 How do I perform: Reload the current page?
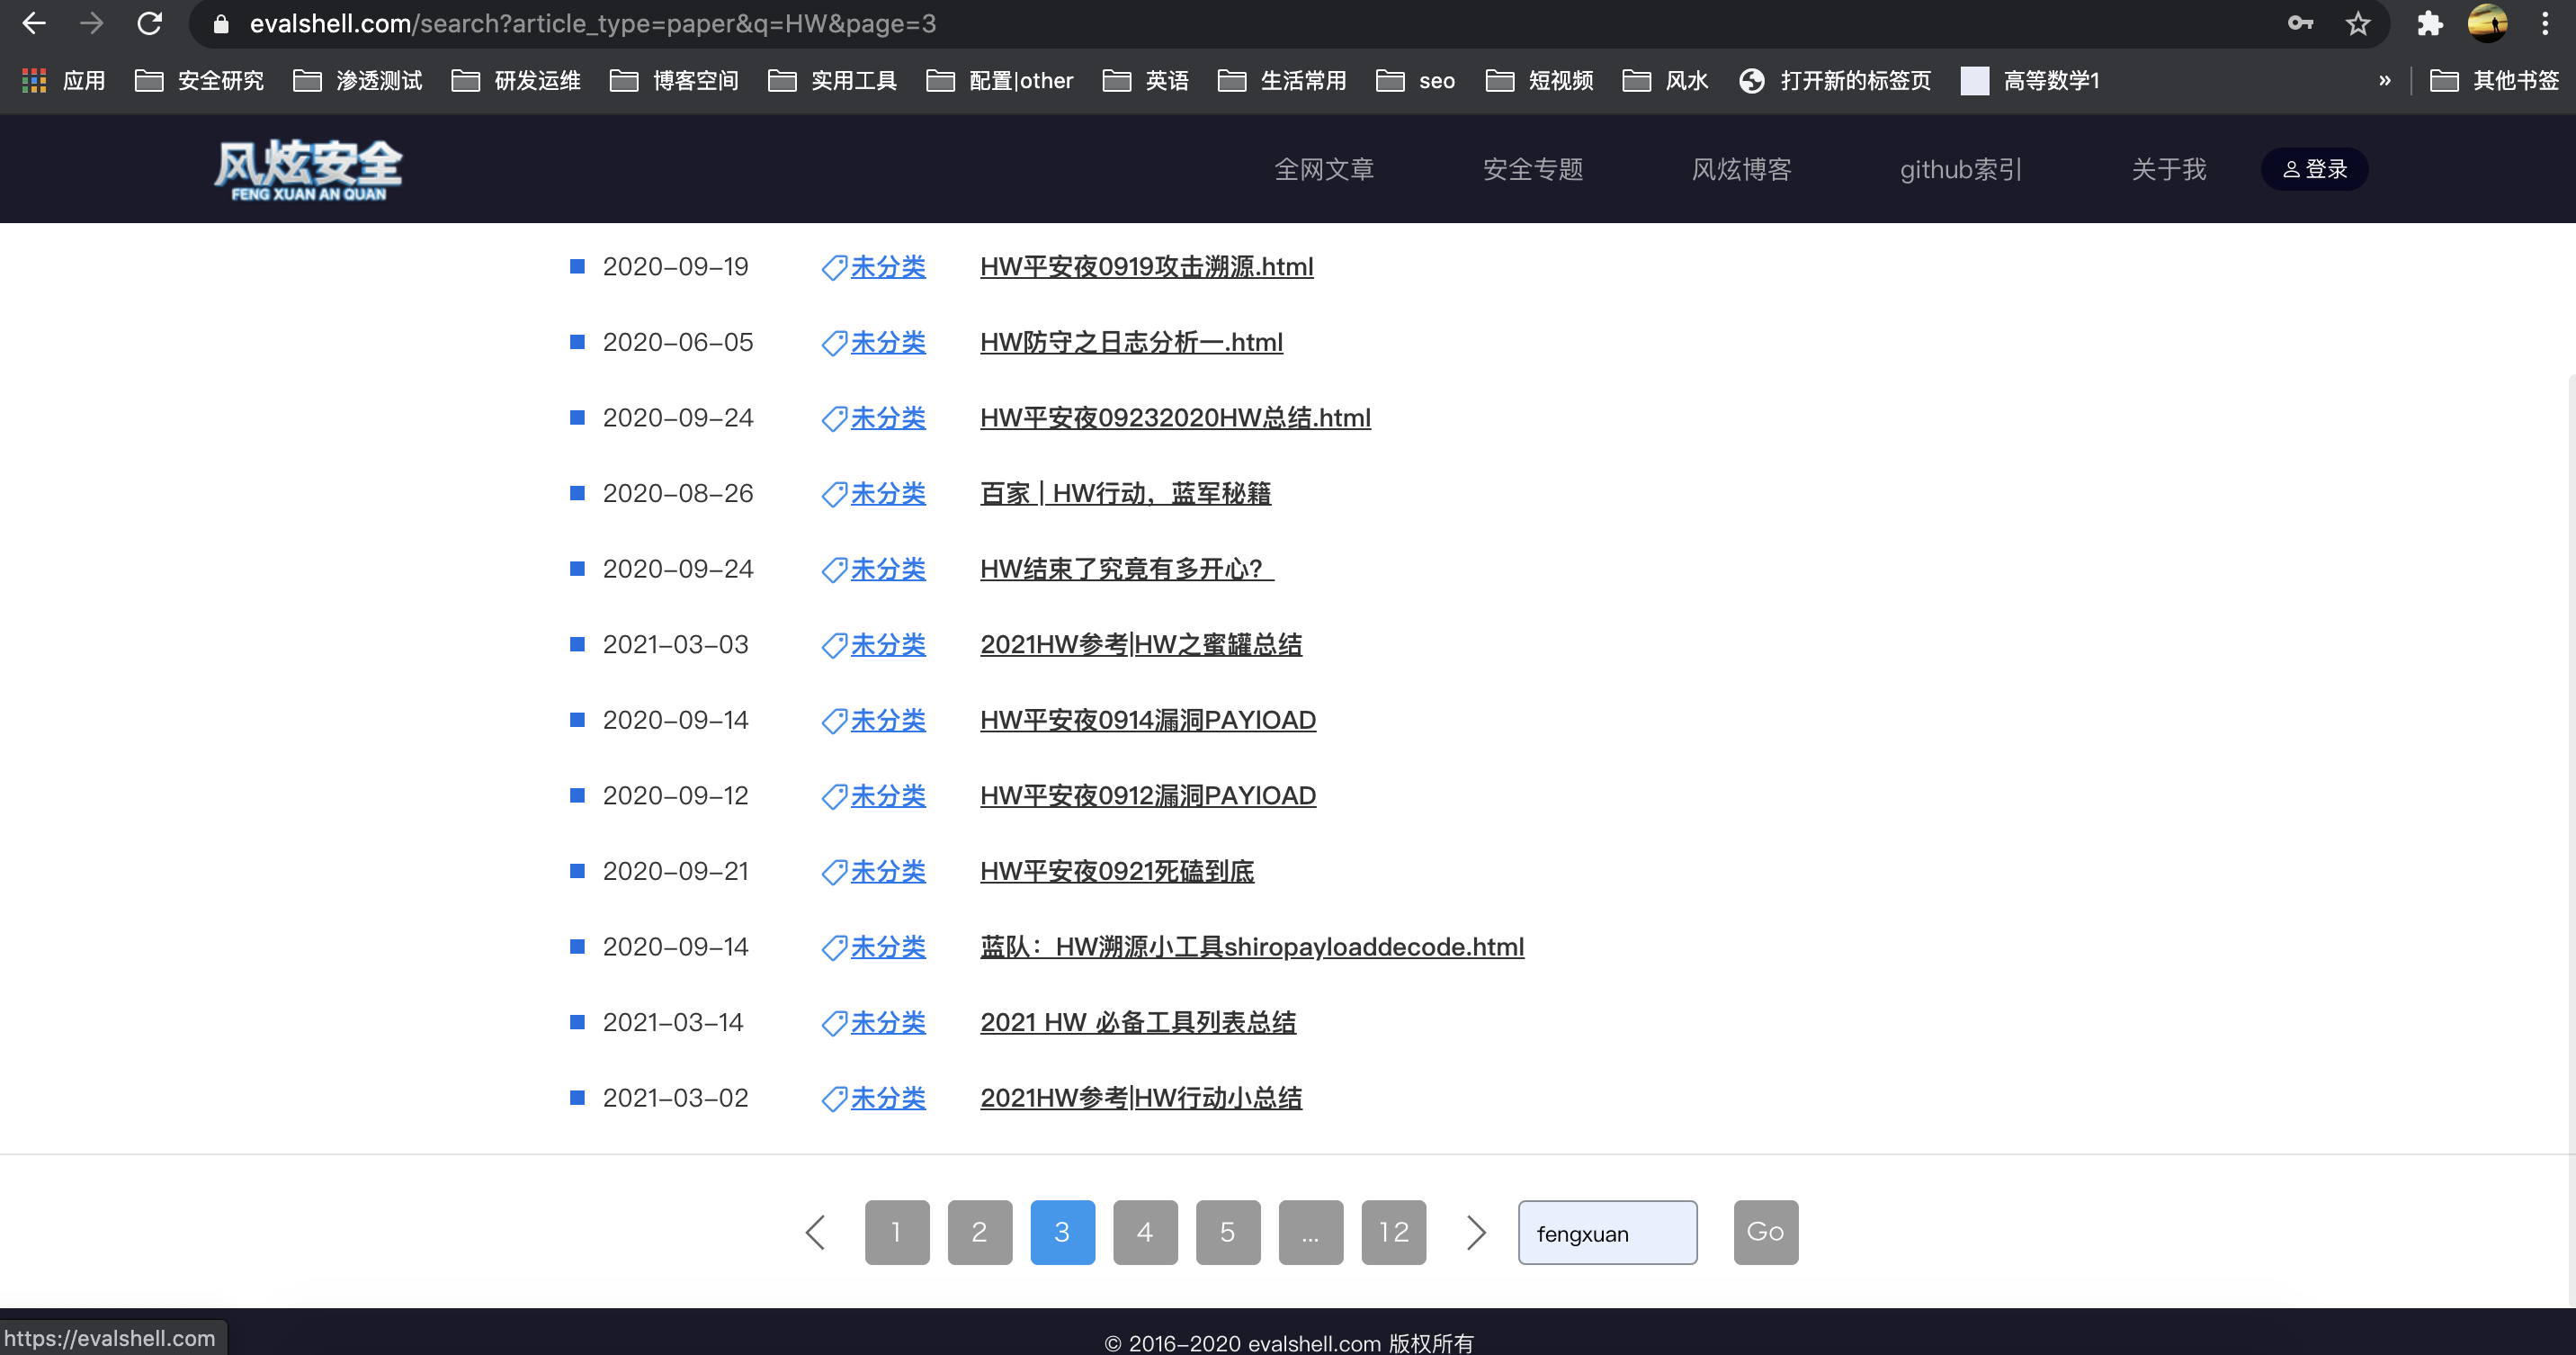[149, 23]
